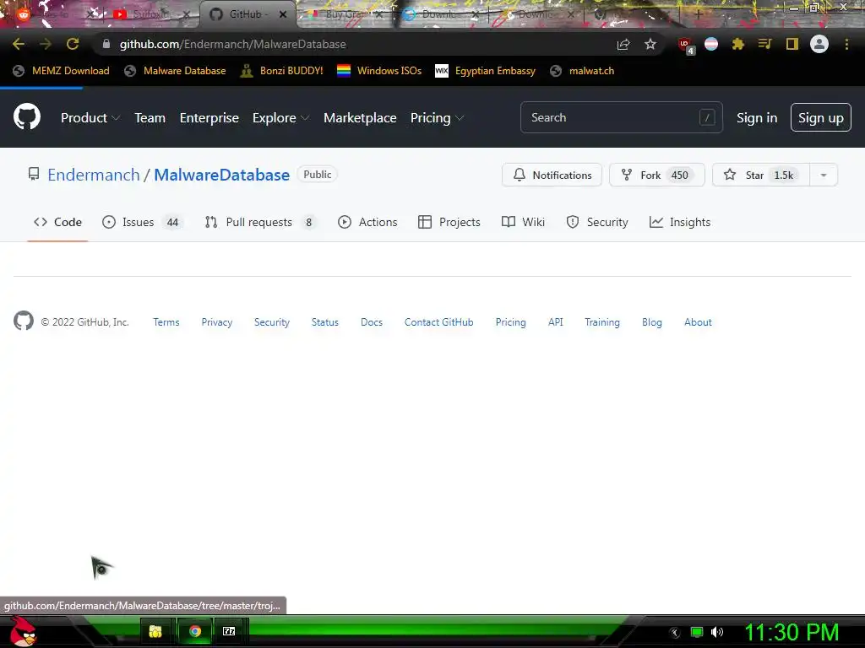
Task: Open the footer Terms link
Action: (166, 322)
